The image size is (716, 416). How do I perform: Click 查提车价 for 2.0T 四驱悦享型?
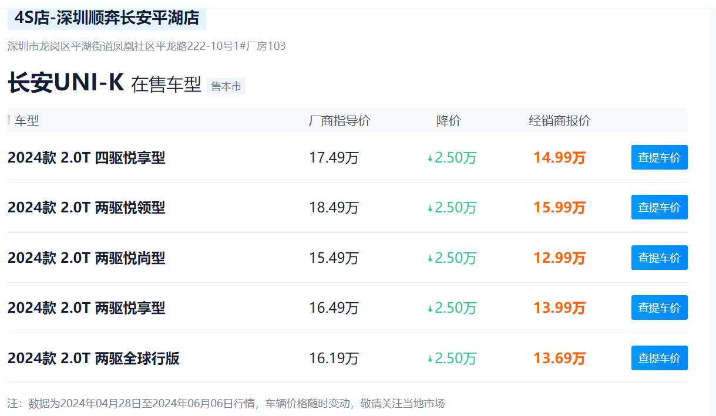[x=659, y=157]
